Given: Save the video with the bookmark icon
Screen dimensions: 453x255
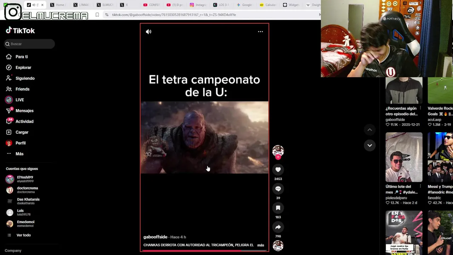Looking at the screenshot, I should coord(278,208).
